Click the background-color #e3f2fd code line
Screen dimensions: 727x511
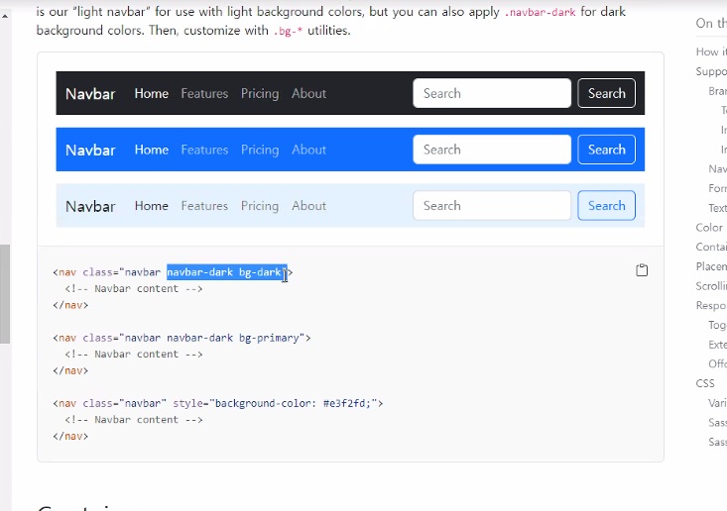(218, 403)
